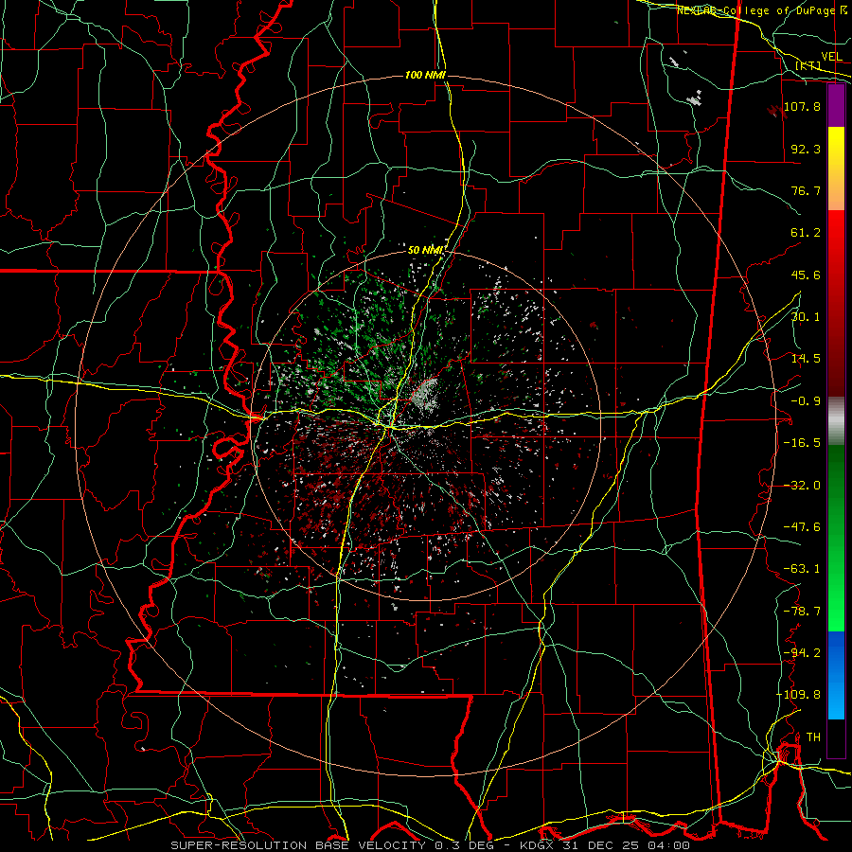Viewport: 852px width, 852px height.
Task: Click the "[KT]" units label
Action: (x=808, y=65)
